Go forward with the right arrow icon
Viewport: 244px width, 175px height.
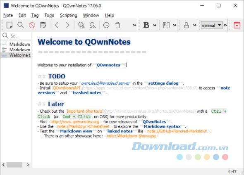(68, 25)
